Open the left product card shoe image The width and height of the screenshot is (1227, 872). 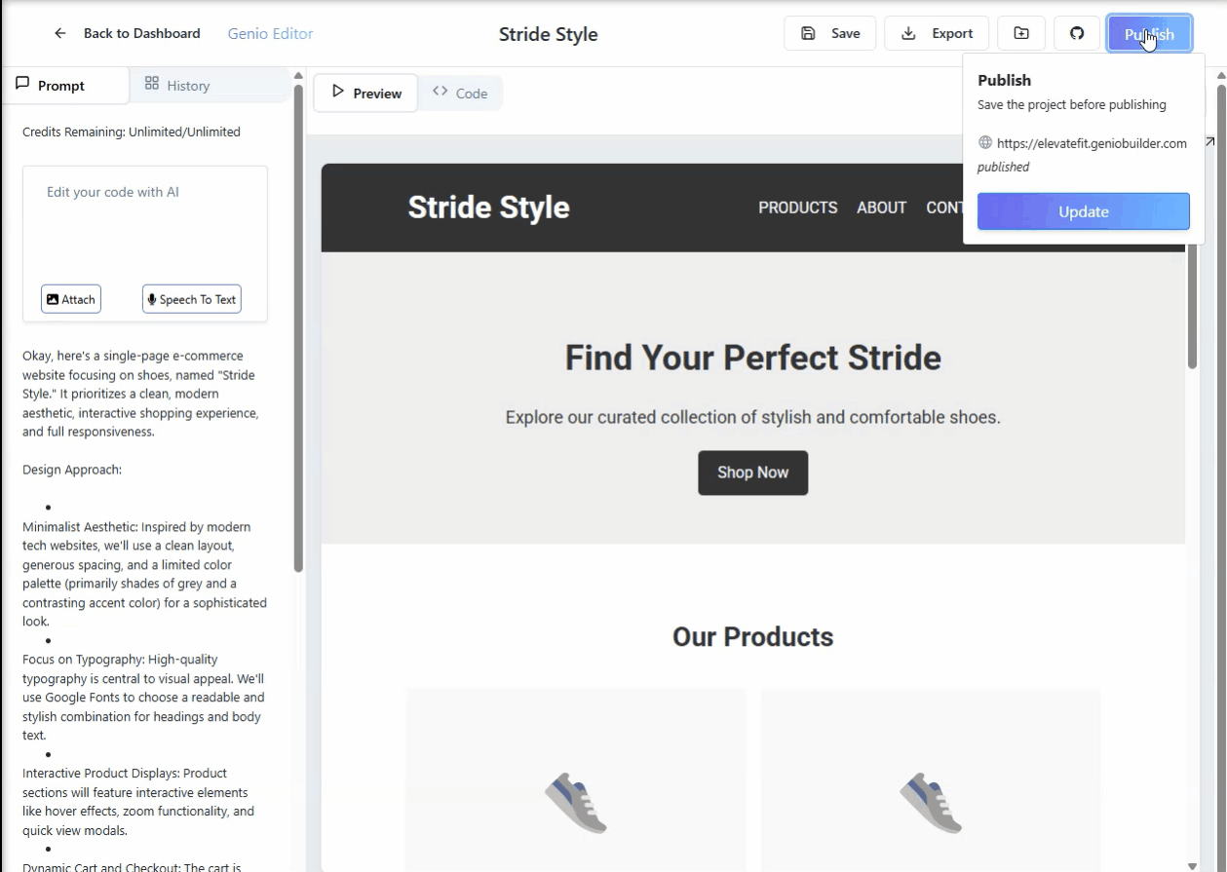point(576,803)
